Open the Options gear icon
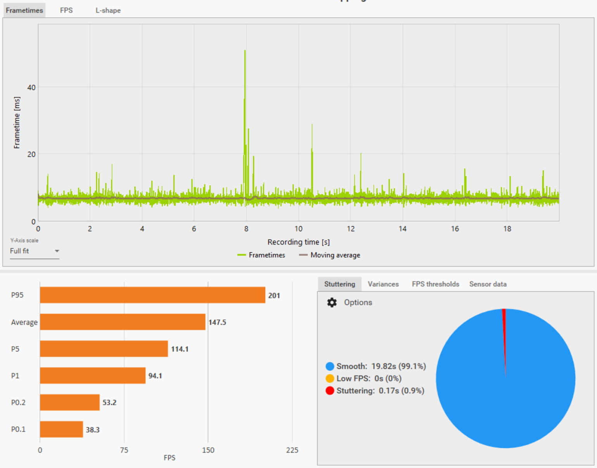 pyautogui.click(x=332, y=303)
